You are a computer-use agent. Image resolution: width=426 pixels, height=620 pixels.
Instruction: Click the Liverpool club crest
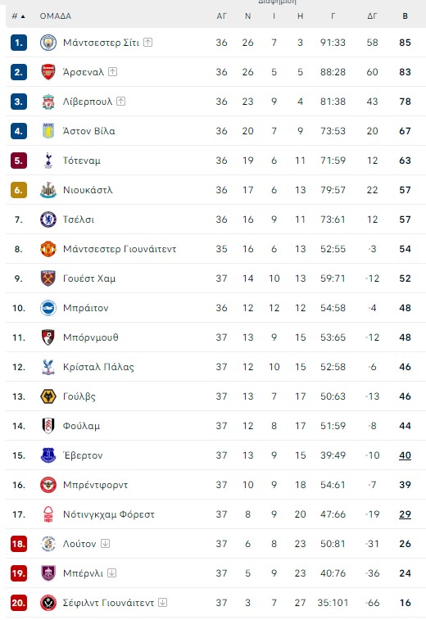coord(48,102)
